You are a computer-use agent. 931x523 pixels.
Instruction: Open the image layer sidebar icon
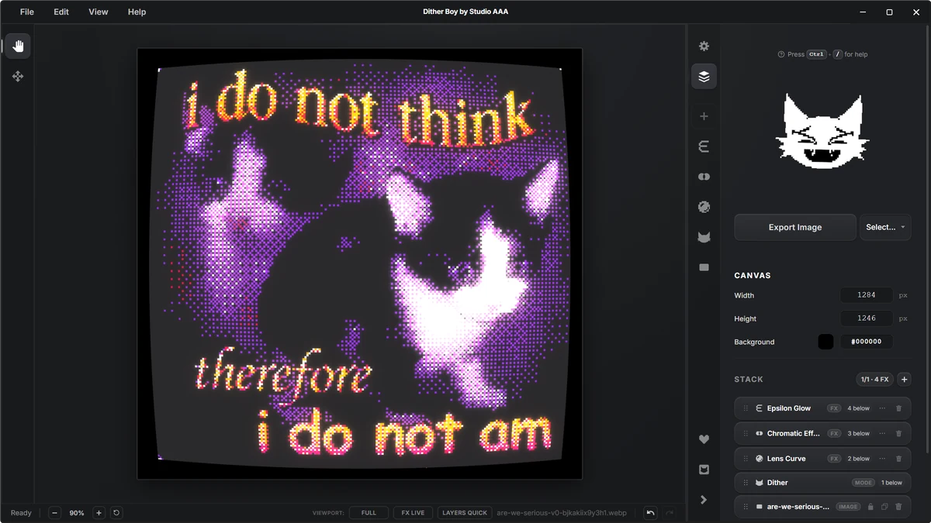(704, 267)
